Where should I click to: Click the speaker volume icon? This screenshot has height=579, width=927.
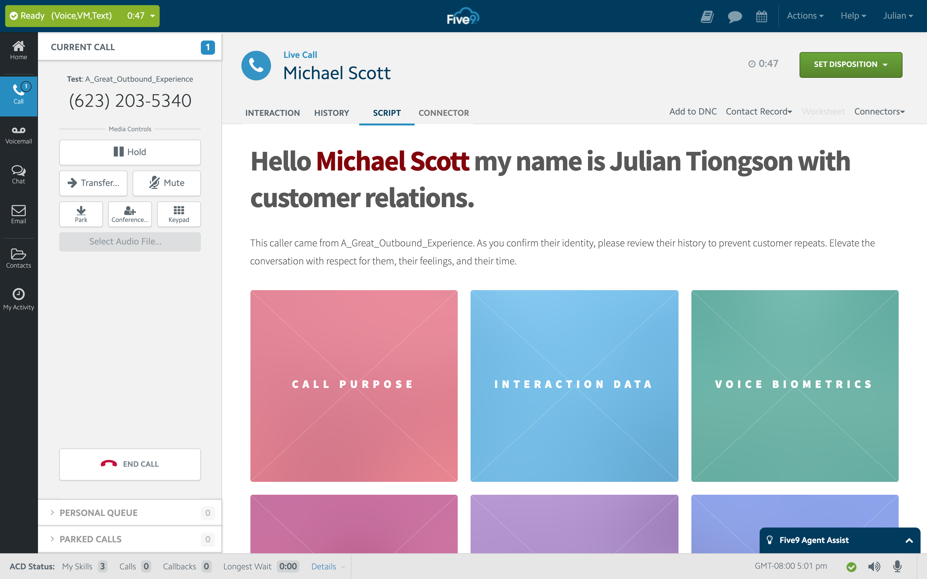(x=874, y=566)
